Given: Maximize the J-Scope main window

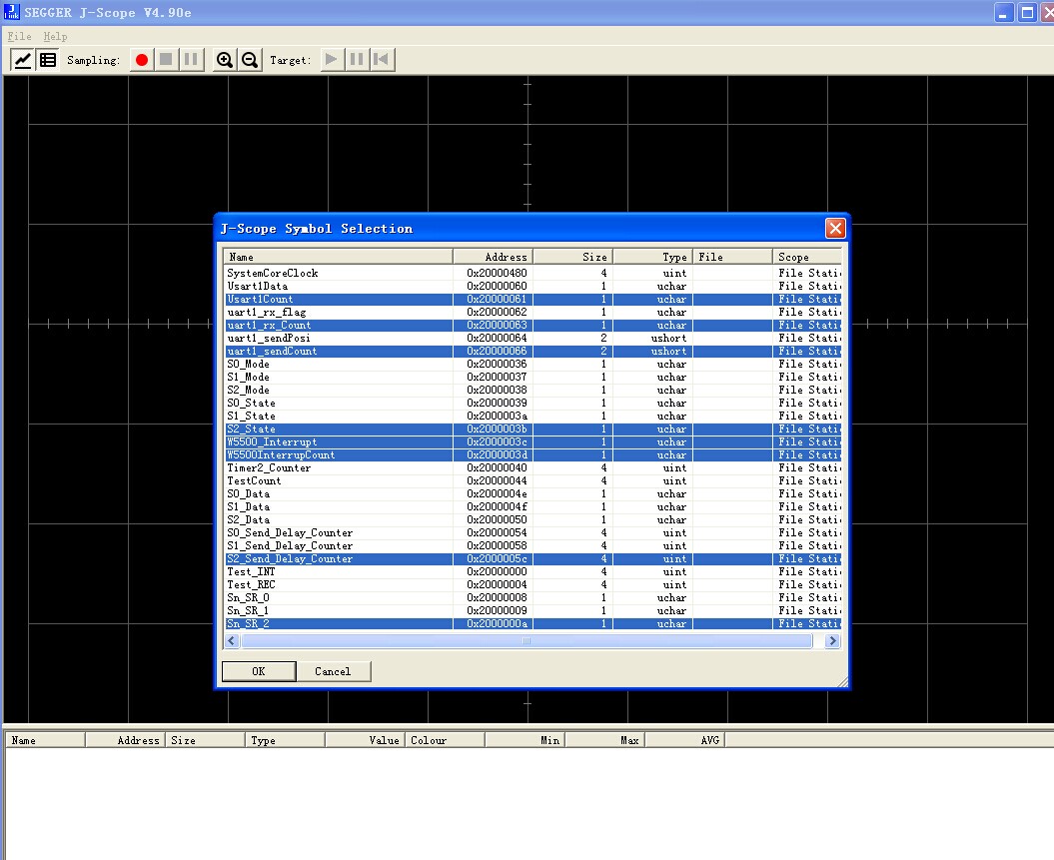Looking at the screenshot, I should 1027,13.
